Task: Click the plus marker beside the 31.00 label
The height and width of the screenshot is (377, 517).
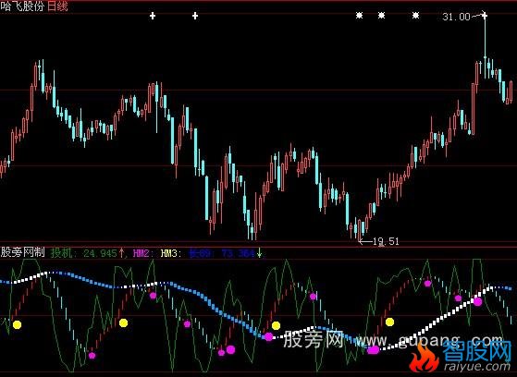Action: (485, 15)
